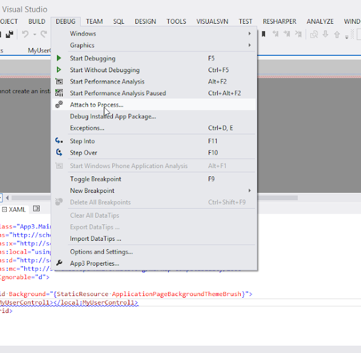Screen dimensions: 361x353
Task: Expand the Graphics submenu
Action: pyautogui.click(x=249, y=45)
